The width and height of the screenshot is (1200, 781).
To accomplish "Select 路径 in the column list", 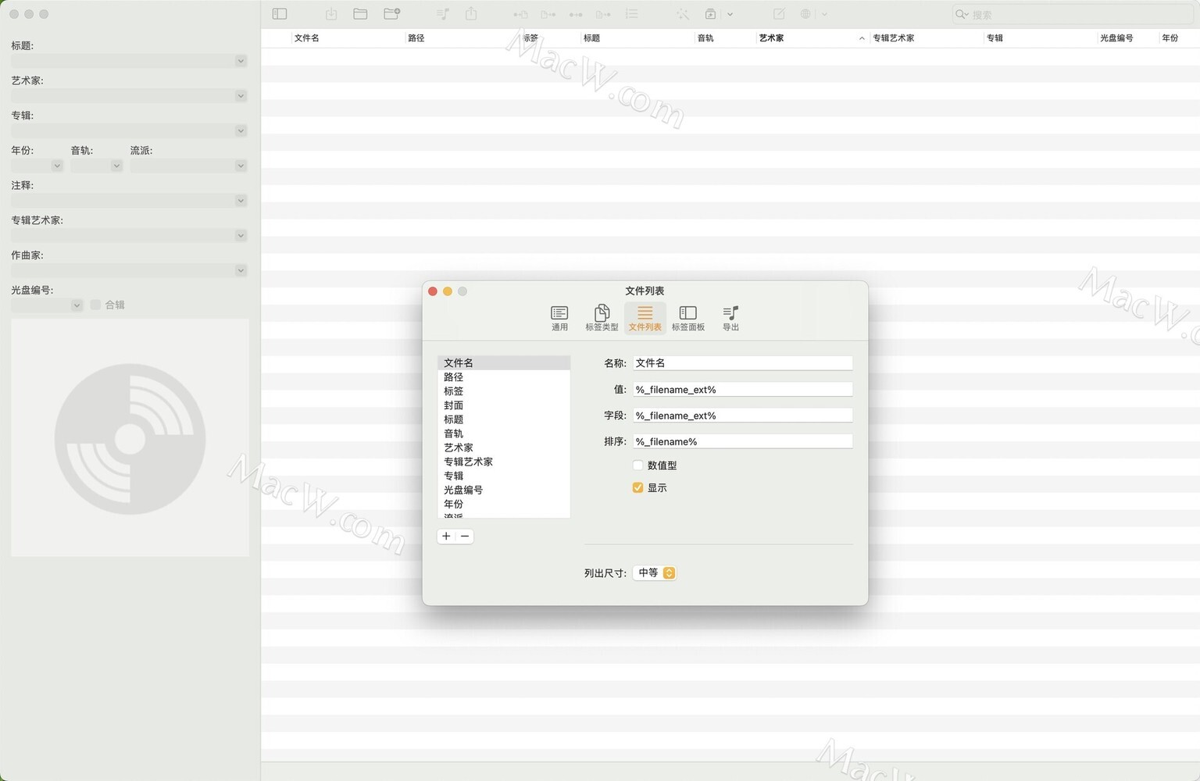I will (504, 377).
